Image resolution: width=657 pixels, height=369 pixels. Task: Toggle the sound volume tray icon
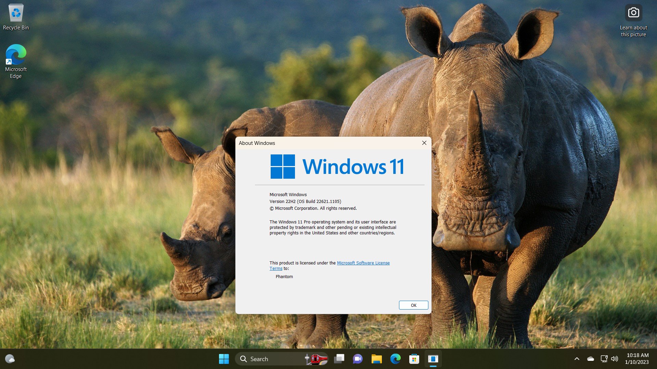(615, 359)
